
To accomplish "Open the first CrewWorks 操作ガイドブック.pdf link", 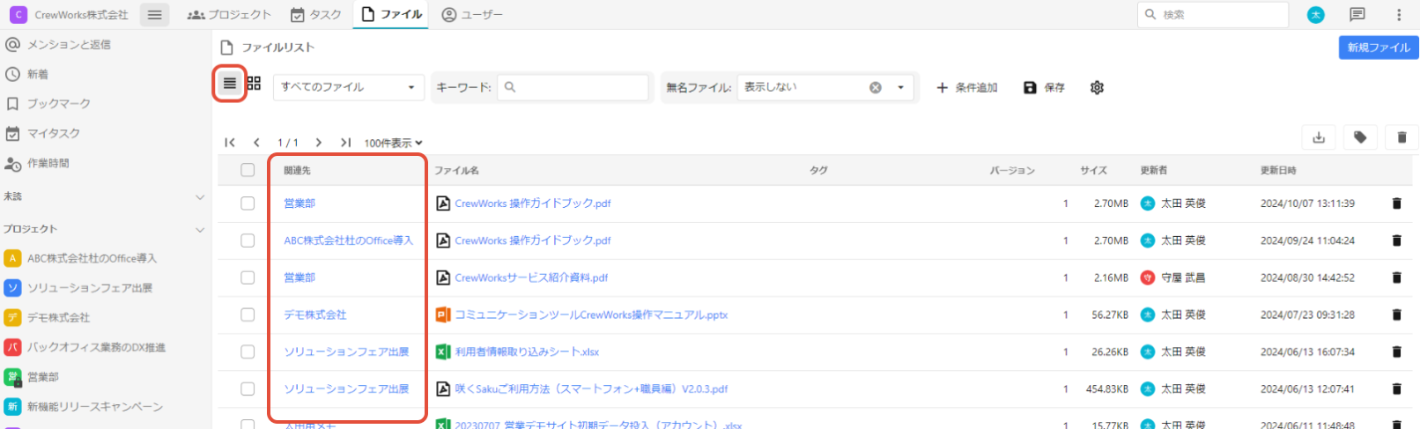I will (532, 203).
